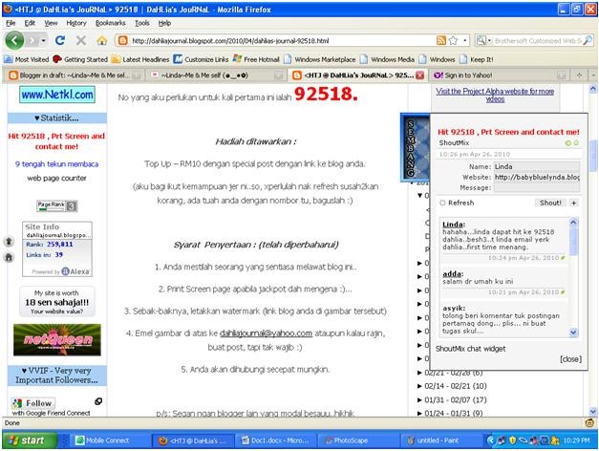599x451 pixels.
Task: Bookmark the page with the star icon
Action: pos(453,40)
